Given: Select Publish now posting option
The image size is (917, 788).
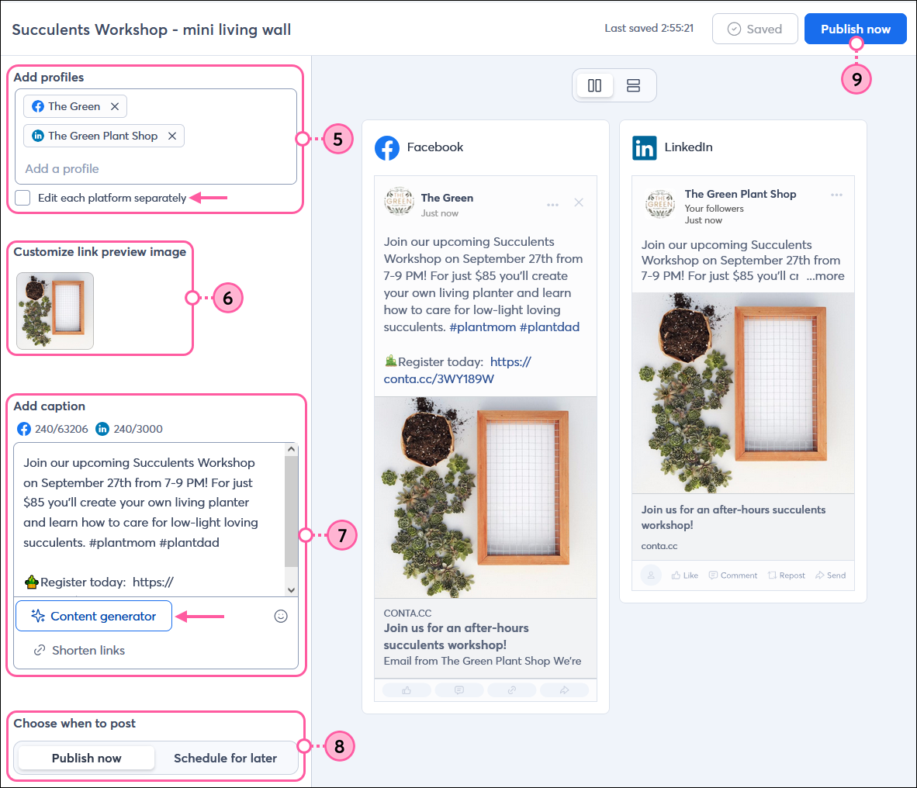Looking at the screenshot, I should click(87, 759).
